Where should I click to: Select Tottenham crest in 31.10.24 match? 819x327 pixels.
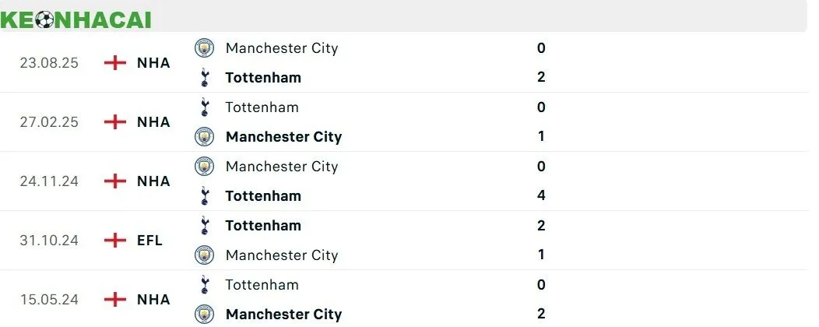[x=204, y=226]
